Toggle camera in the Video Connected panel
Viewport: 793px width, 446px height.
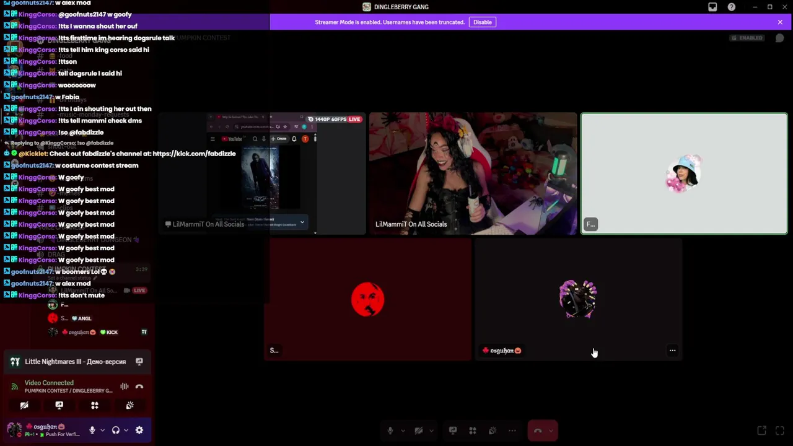(x=24, y=405)
